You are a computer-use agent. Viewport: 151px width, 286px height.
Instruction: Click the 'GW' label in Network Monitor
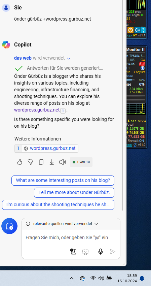pos(143,60)
